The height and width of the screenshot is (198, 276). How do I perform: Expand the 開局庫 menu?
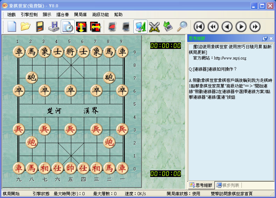[80, 15]
